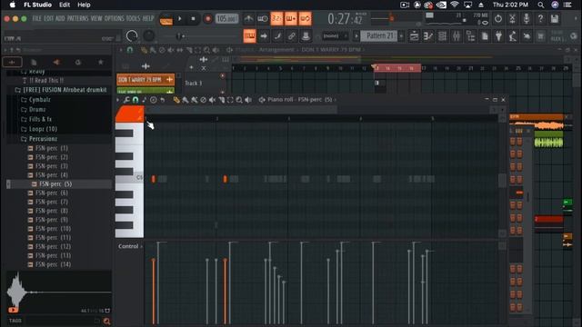Click the Playback speaker tool in Piano roll
Viewport: 582px width, 327px height.
pos(248,100)
